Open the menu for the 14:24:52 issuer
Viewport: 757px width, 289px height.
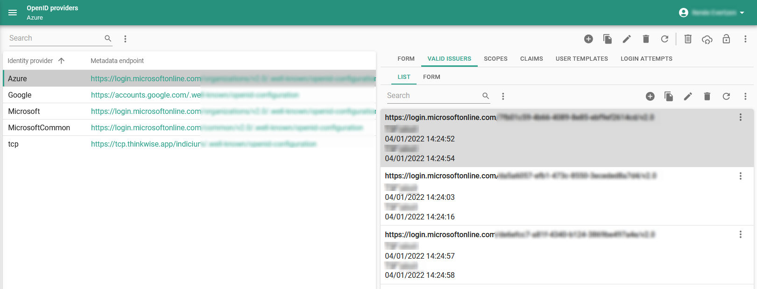point(740,117)
